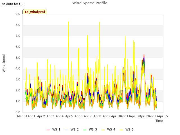Click the 'No data for f_u' message
180x135 pixels.
tap(12, 4)
